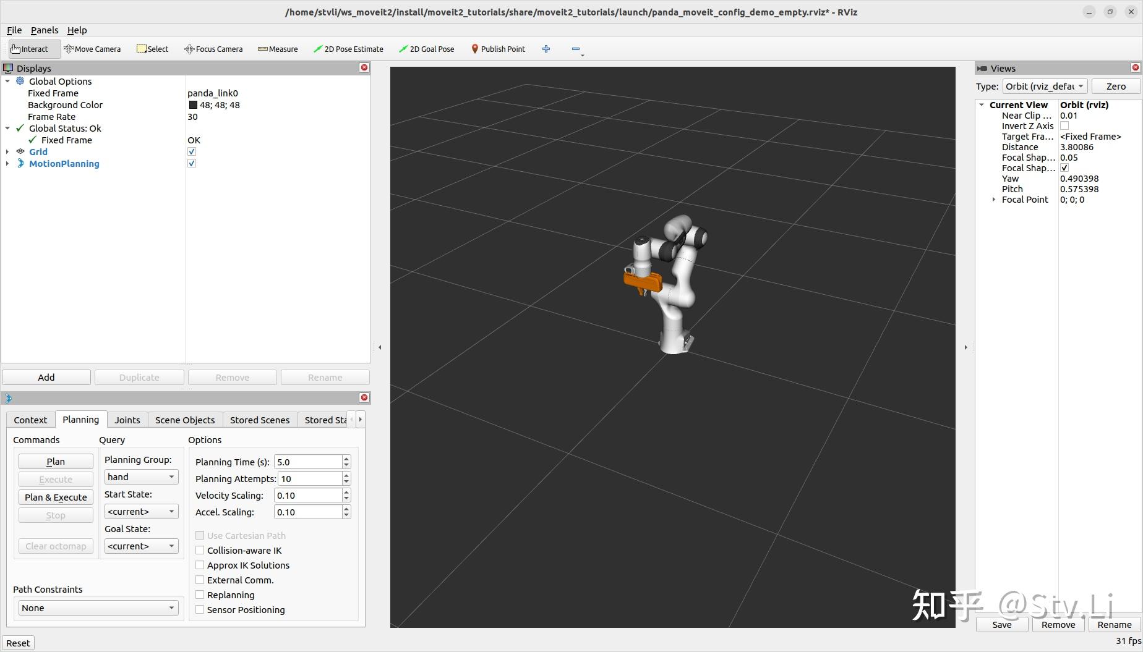Switch to the Scene Objects tab
1143x652 pixels.
tap(184, 420)
